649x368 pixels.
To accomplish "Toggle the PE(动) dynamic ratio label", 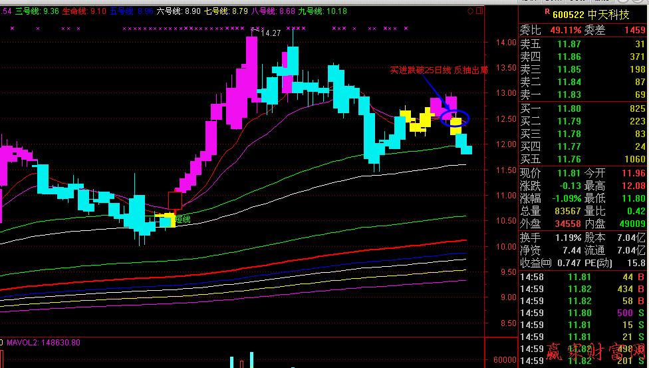I will pyautogui.click(x=602, y=263).
